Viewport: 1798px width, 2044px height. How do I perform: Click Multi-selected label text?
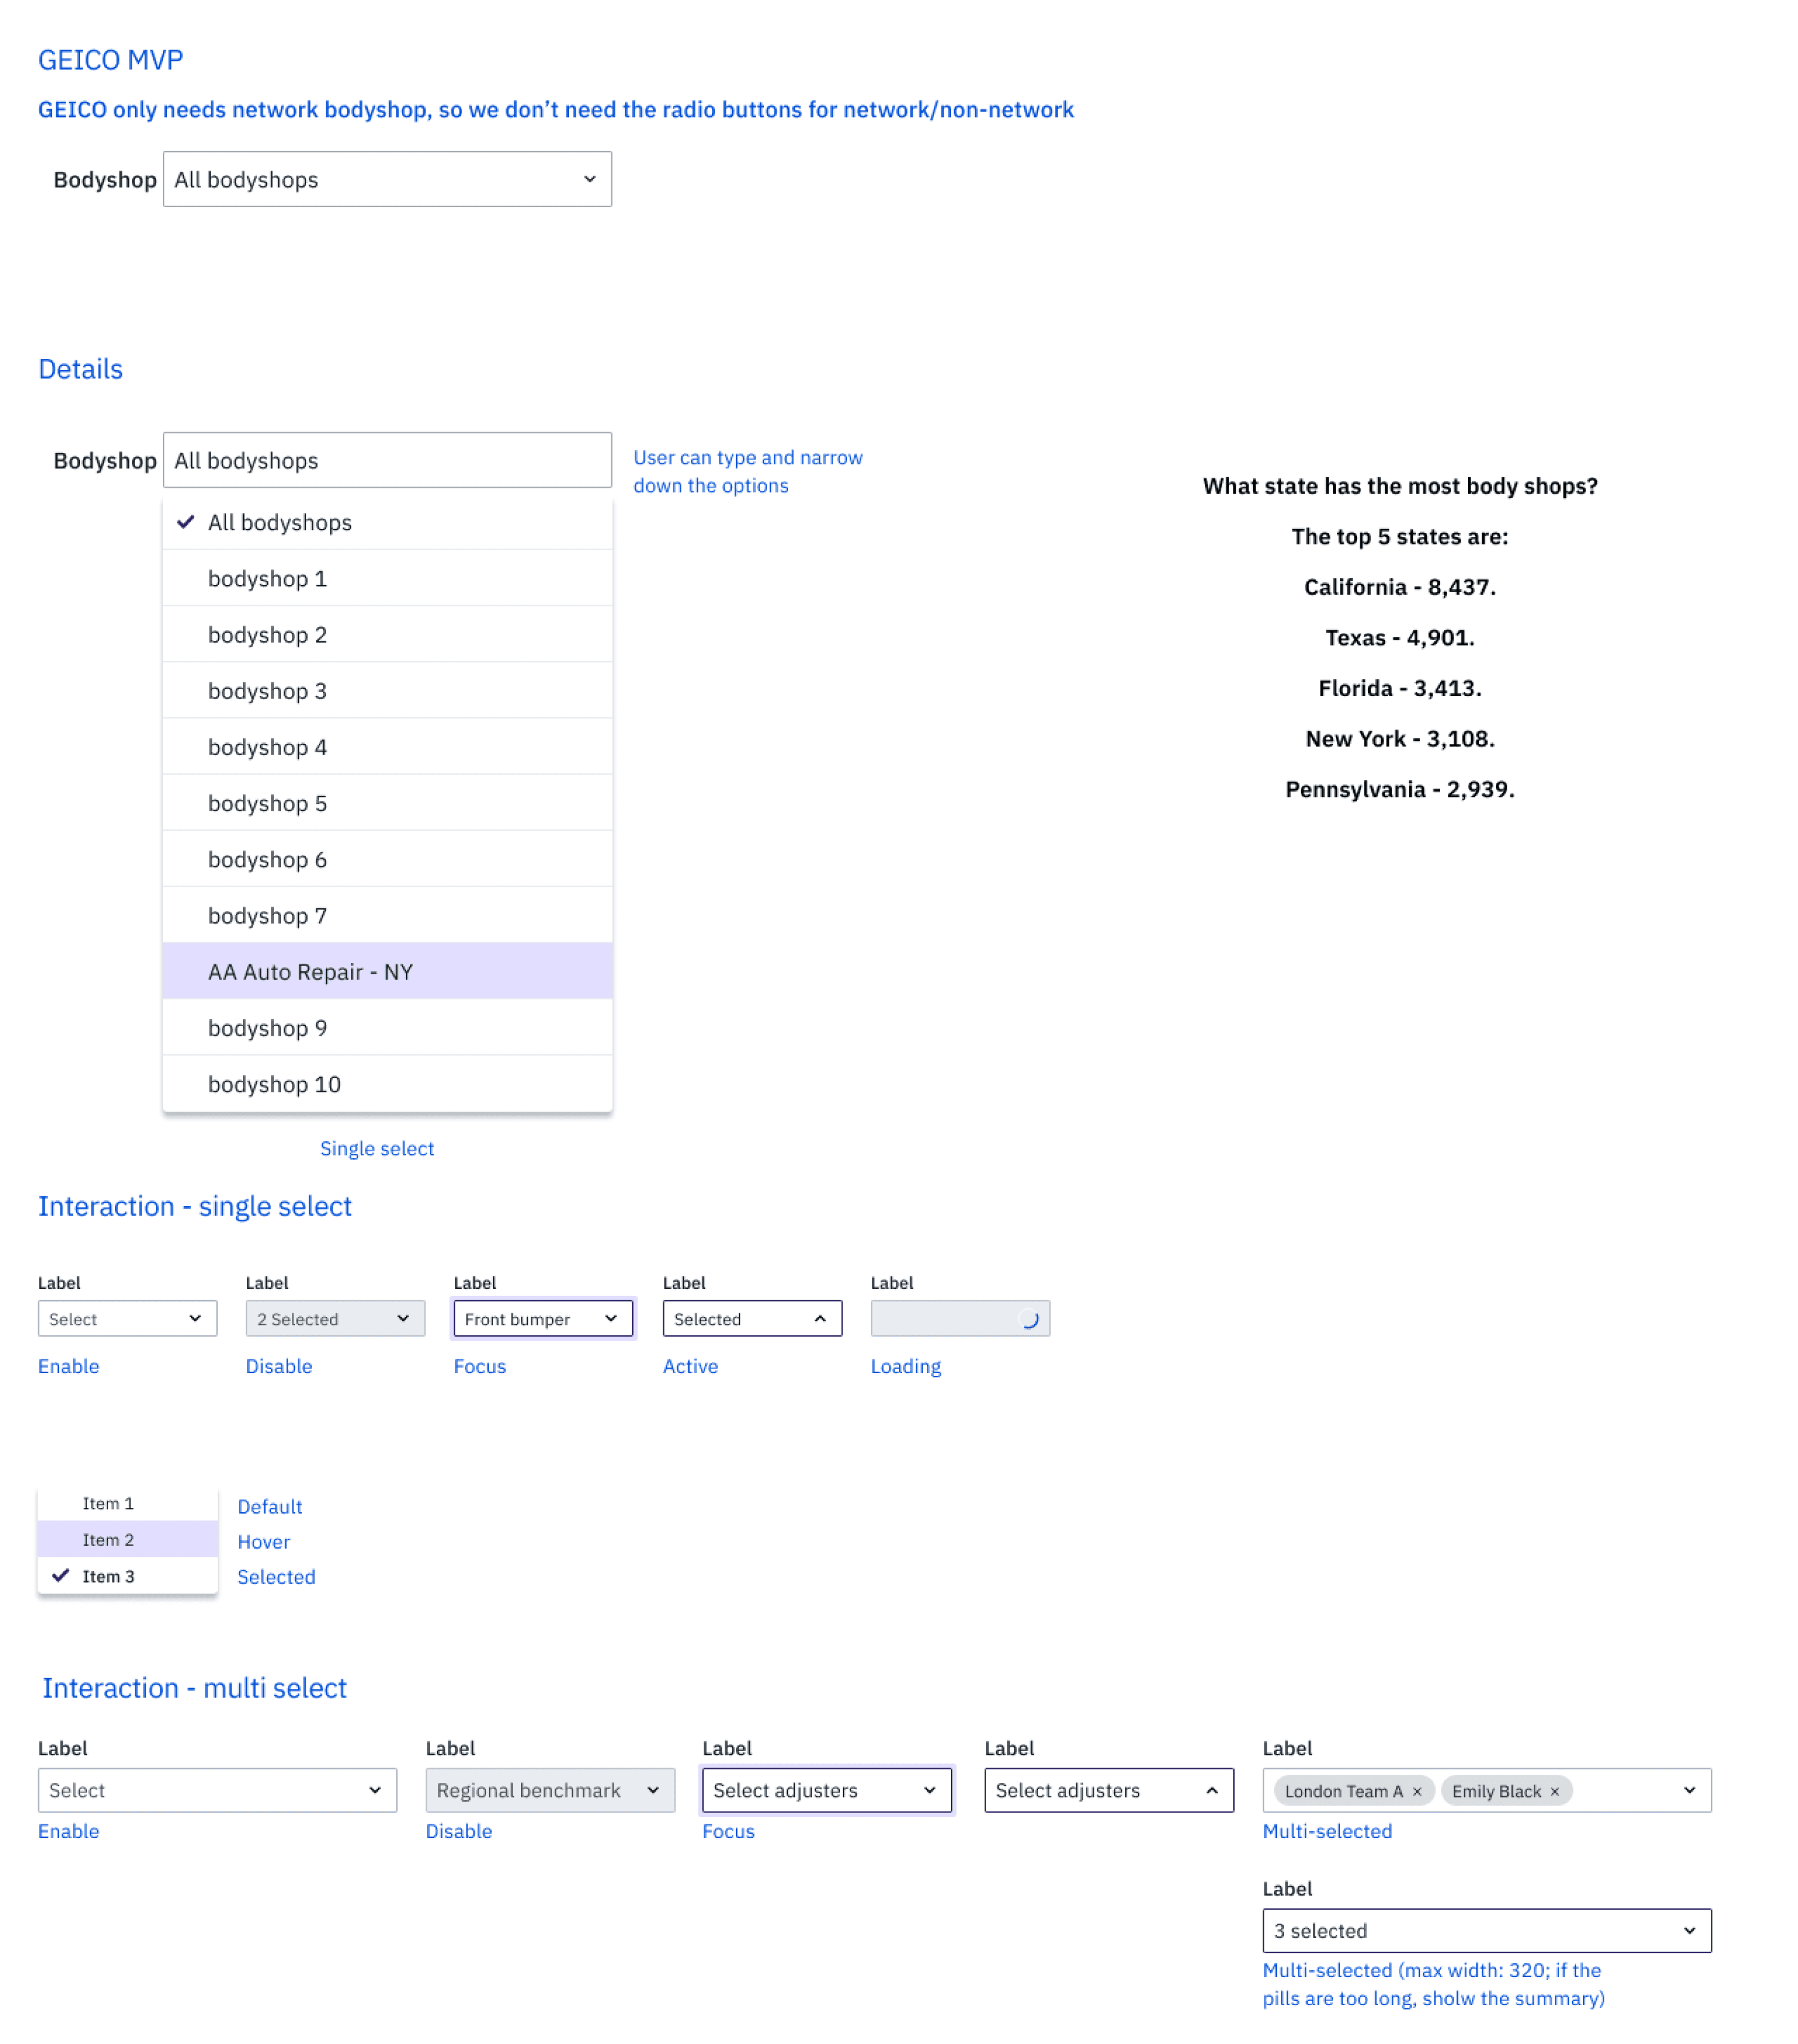pyautogui.click(x=1327, y=1831)
